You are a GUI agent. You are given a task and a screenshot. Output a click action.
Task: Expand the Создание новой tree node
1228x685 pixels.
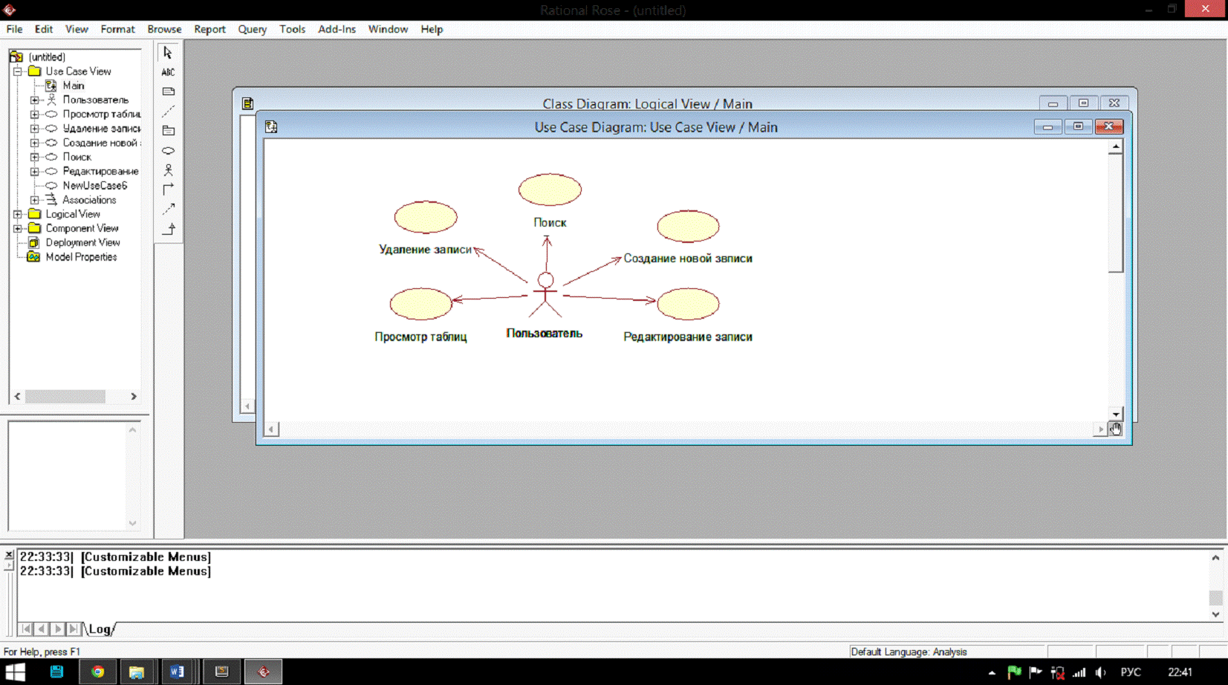pyautogui.click(x=34, y=143)
